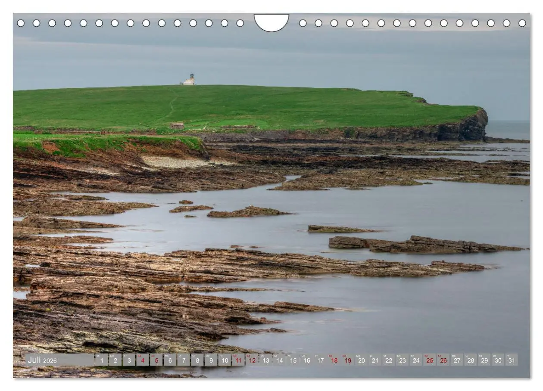543x391 pixels.
Task: Choose the red date 25
Action: pyautogui.click(x=429, y=360)
